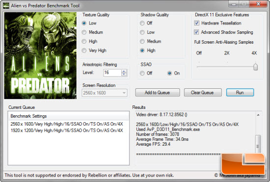Click the Run button
The width and height of the screenshot is (270, 182).
(240, 93)
